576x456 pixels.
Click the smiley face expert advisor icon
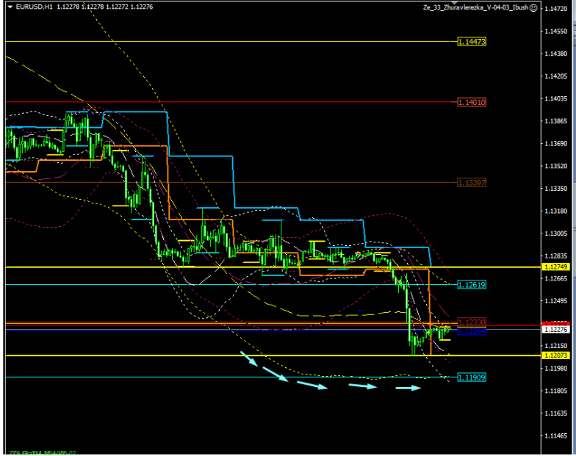point(533,7)
